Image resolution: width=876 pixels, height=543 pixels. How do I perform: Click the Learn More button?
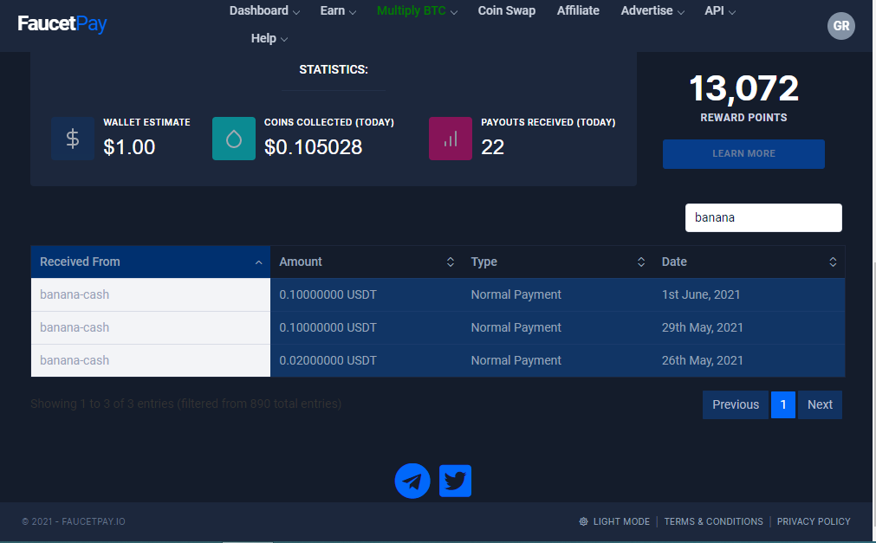(743, 153)
